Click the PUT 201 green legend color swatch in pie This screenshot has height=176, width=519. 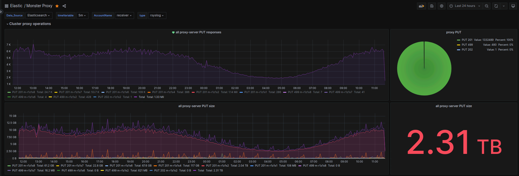pos(458,40)
